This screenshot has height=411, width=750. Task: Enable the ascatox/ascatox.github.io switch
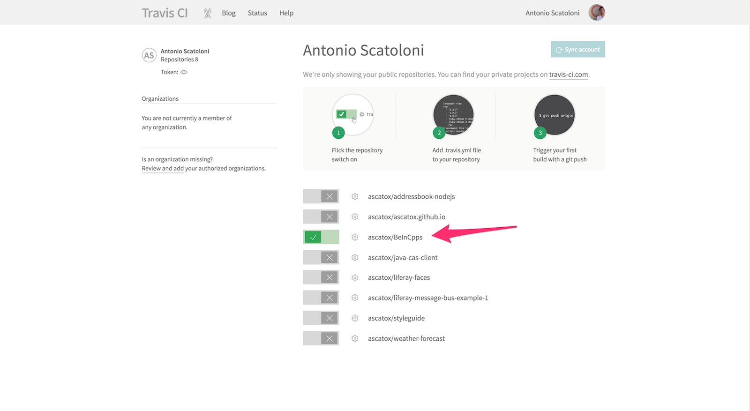point(321,217)
